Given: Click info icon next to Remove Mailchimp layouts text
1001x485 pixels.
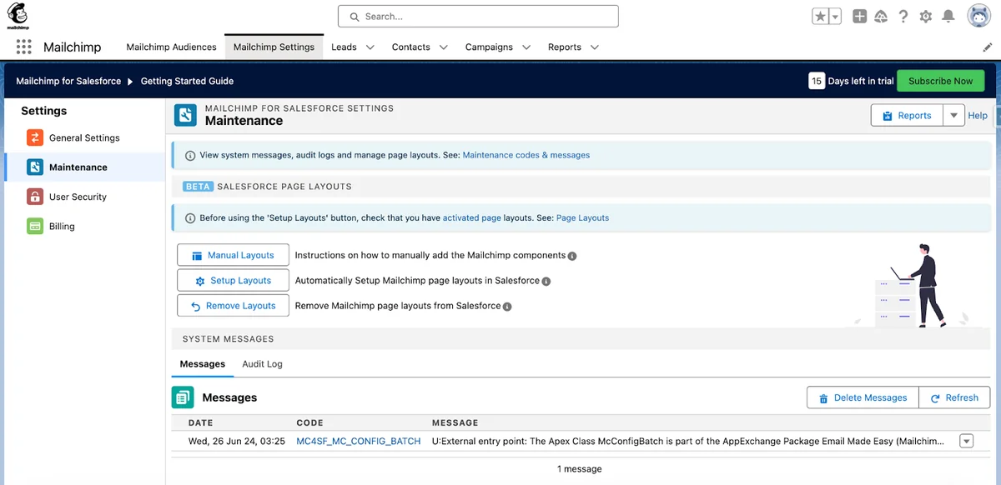Looking at the screenshot, I should pos(507,307).
